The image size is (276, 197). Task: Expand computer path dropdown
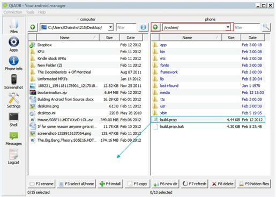click(x=110, y=27)
